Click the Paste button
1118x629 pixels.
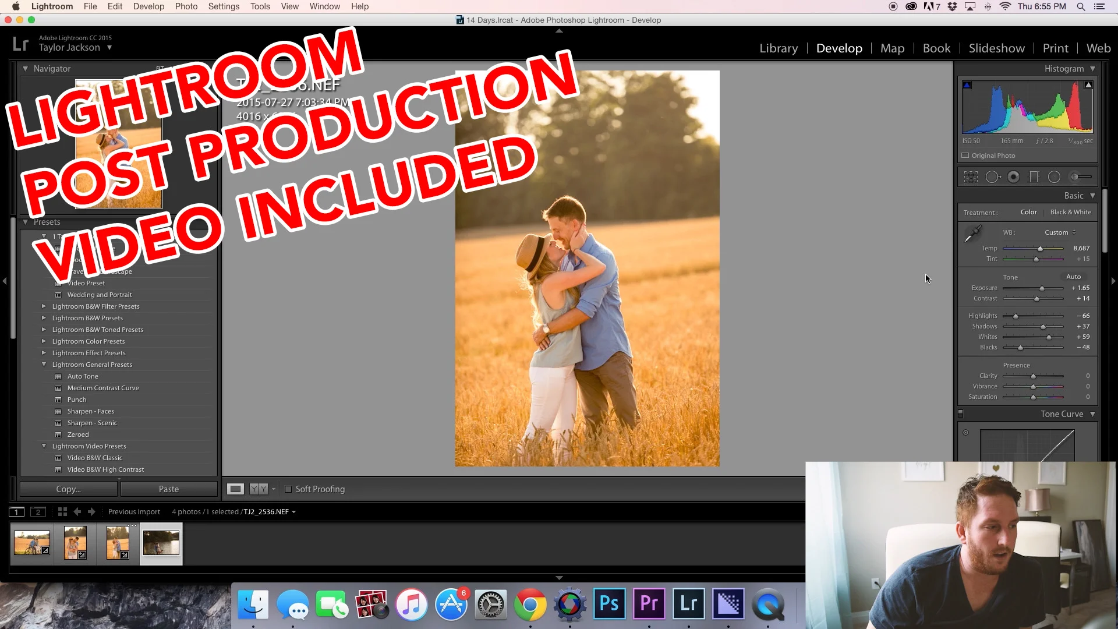tap(169, 489)
